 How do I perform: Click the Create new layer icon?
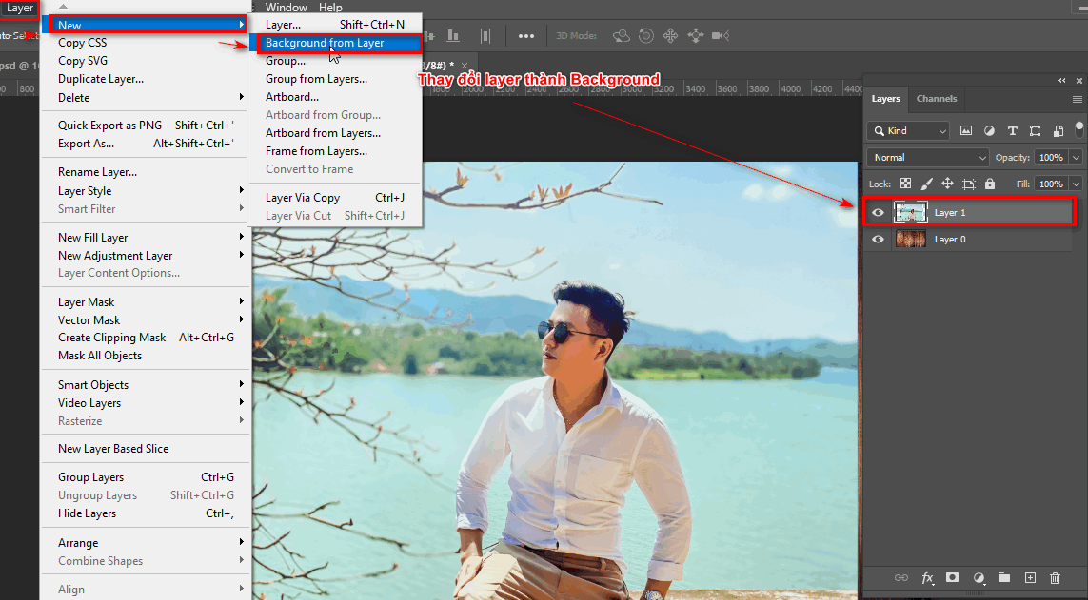tap(1029, 577)
